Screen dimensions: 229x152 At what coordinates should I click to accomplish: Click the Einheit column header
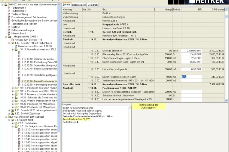point(177,10)
